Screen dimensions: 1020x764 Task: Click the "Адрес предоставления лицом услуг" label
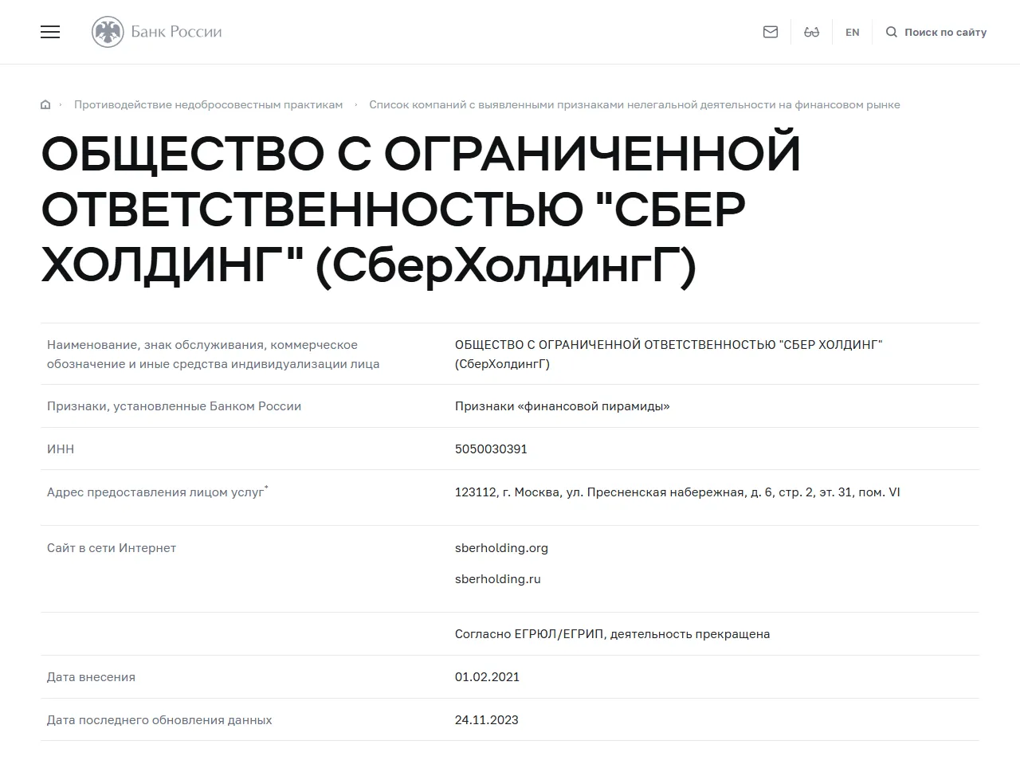click(157, 492)
